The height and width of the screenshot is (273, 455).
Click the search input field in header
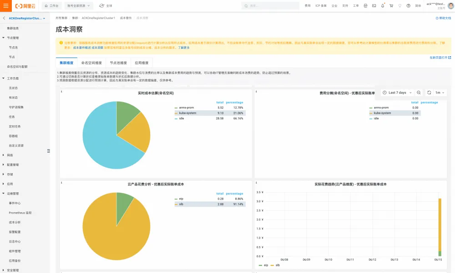click(270, 6)
